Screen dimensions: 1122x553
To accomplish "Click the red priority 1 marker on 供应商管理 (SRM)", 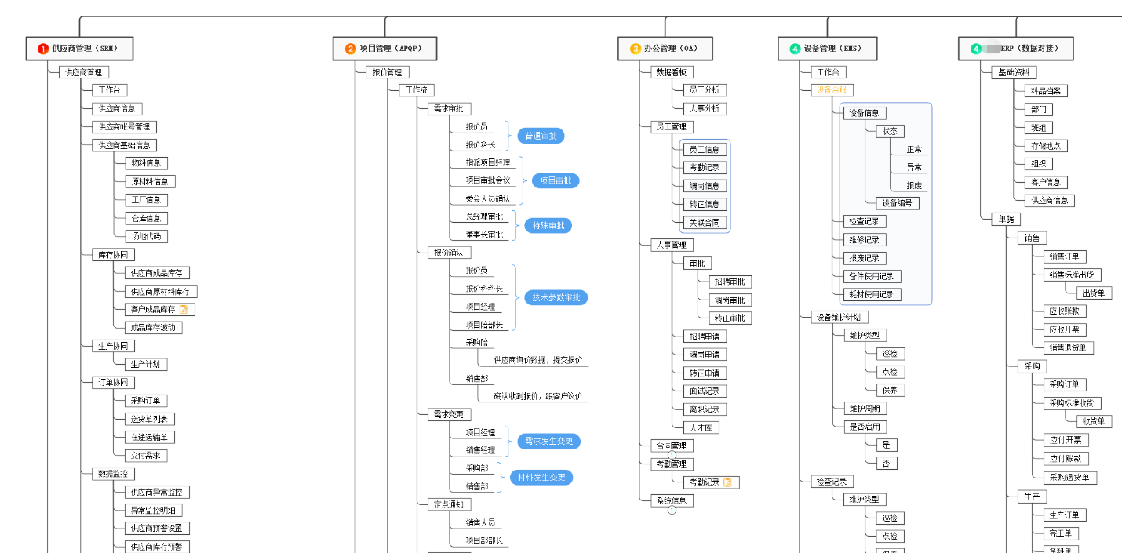I will [x=43, y=49].
